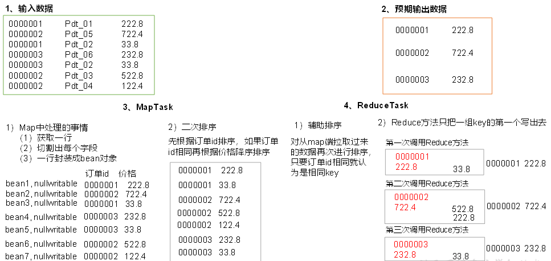Select the 'bean3, nullwritable' label
The image size is (551, 261).
(x=42, y=203)
